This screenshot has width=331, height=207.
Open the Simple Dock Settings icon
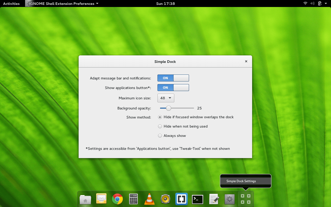pyautogui.click(x=245, y=199)
